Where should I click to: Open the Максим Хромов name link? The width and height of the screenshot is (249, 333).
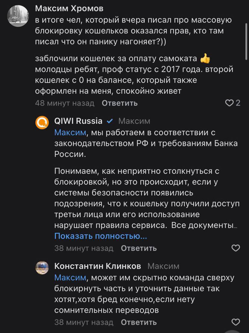(69, 8)
